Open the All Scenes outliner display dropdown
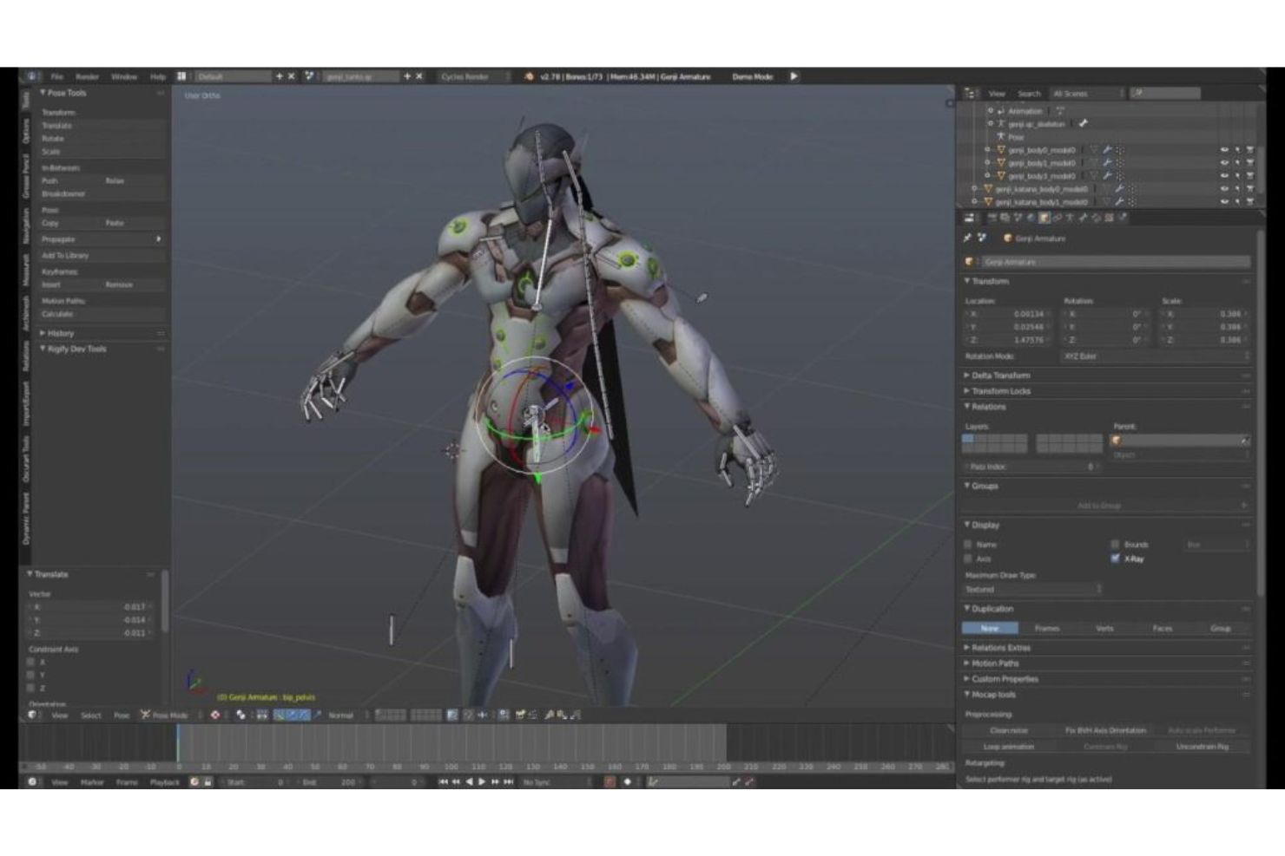The width and height of the screenshot is (1285, 856). point(1087,93)
